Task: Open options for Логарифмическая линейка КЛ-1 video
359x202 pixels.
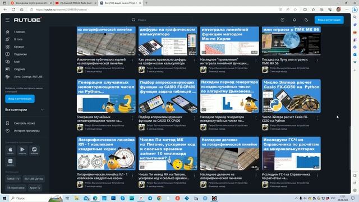Action: click(132, 176)
